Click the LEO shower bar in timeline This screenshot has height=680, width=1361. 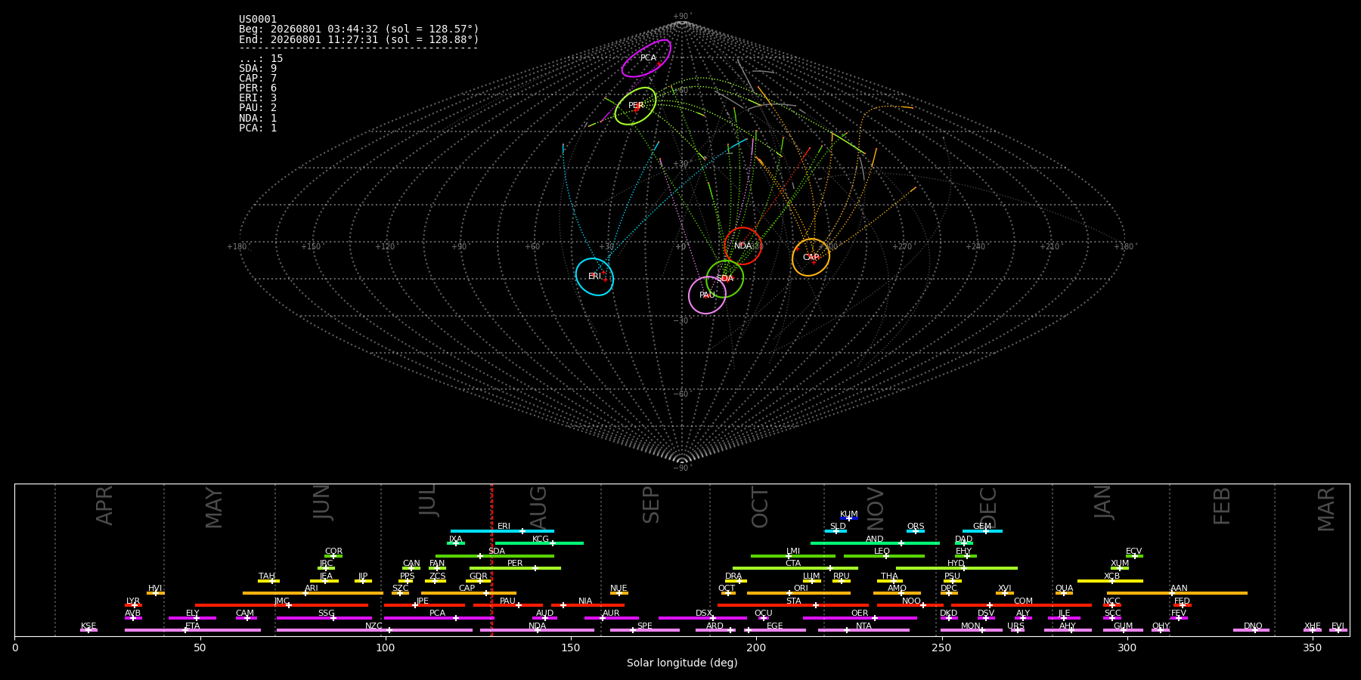[884, 556]
